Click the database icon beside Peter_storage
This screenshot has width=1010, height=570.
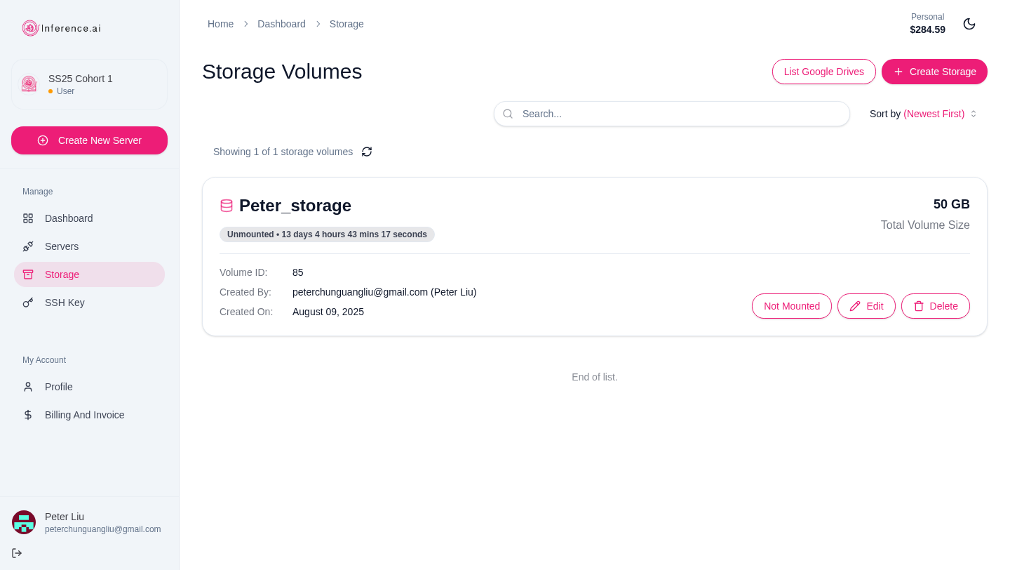coord(227,206)
